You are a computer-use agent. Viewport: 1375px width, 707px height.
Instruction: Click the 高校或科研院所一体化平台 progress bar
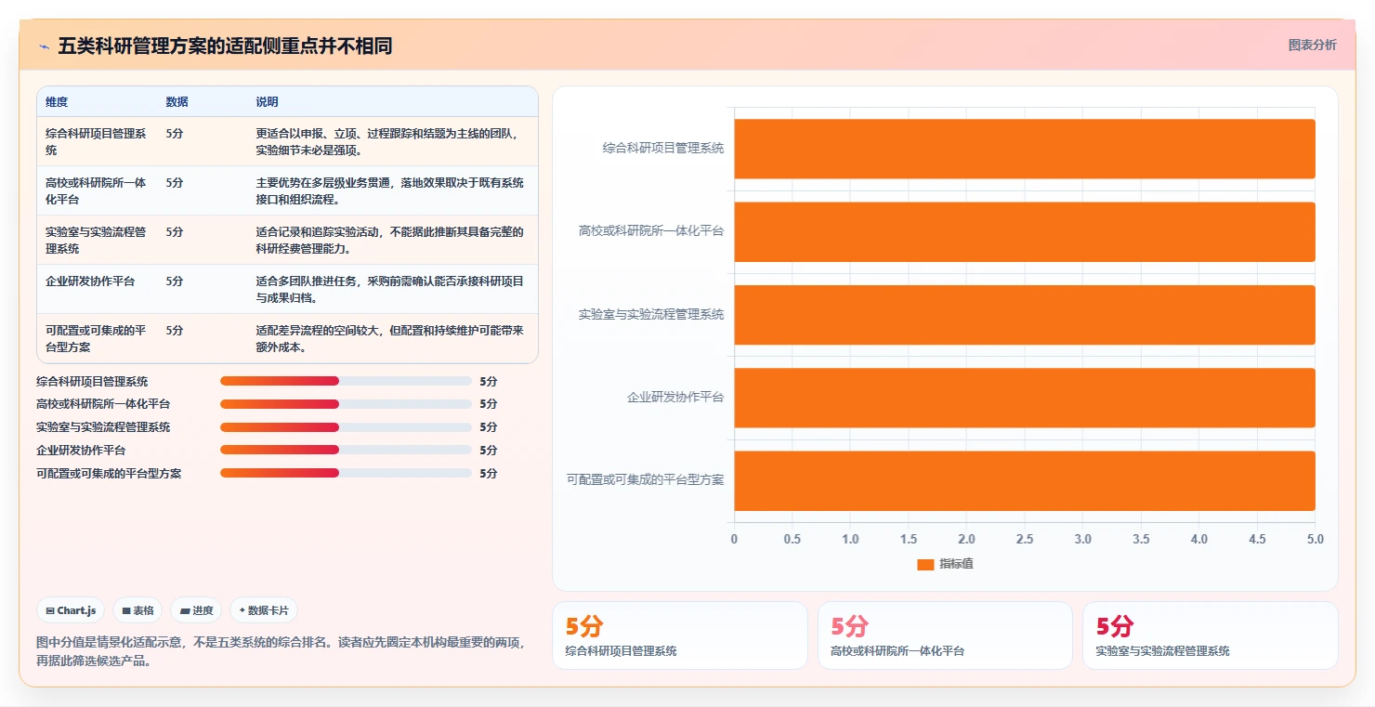coord(346,404)
